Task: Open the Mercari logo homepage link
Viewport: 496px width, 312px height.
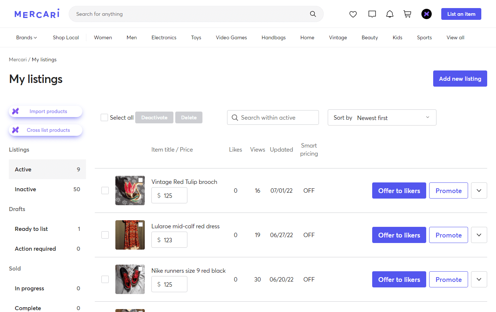Action: click(37, 13)
